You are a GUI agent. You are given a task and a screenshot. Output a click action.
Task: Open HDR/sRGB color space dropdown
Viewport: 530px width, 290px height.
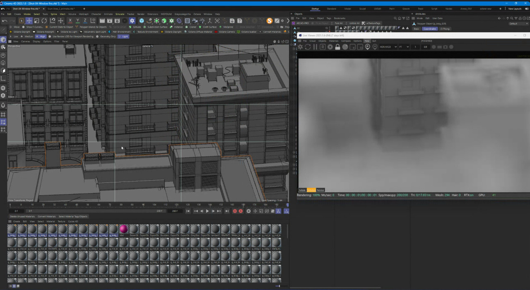(388, 47)
